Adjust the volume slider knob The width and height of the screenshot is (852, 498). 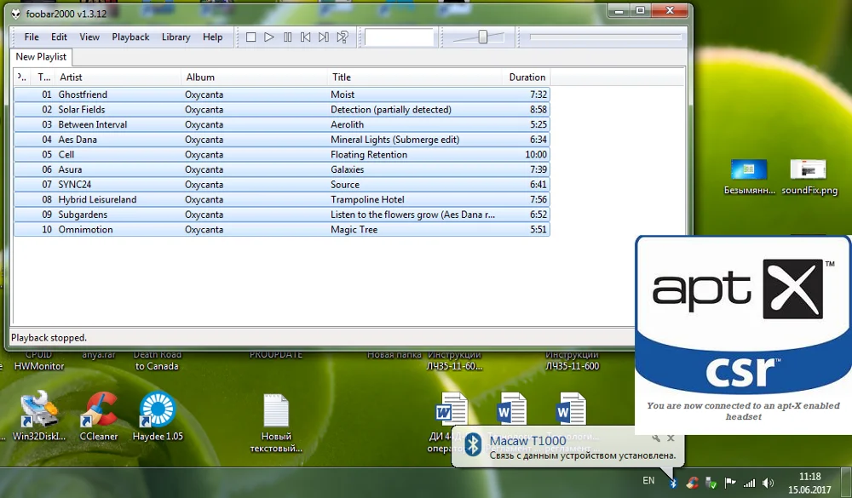(482, 37)
